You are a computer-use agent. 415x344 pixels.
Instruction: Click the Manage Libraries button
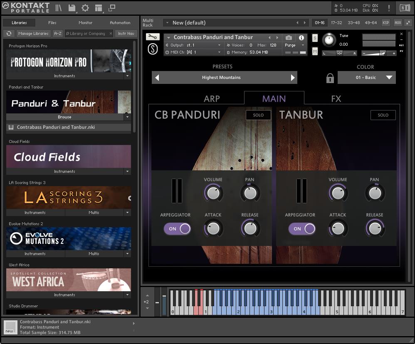[x=34, y=34]
